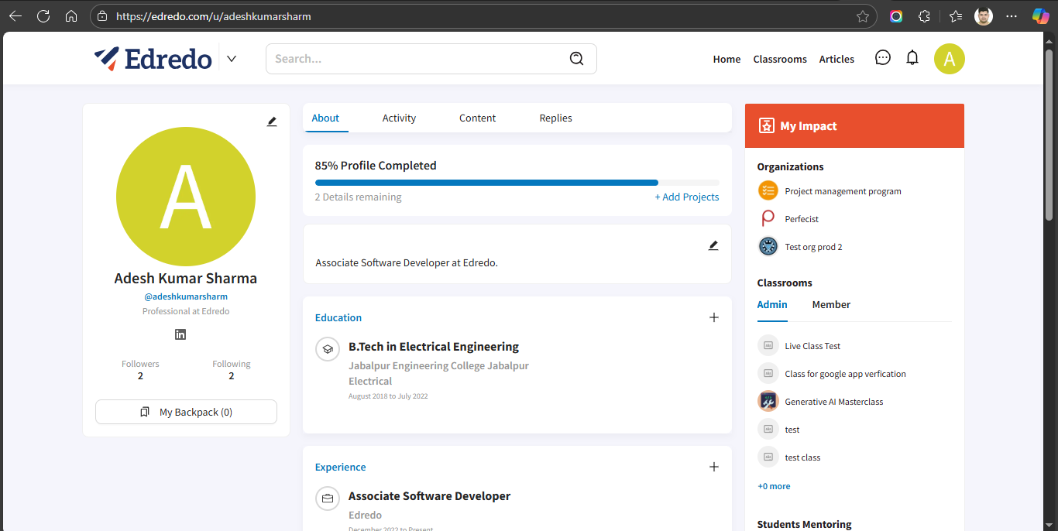Click the +0 more link

point(774,486)
